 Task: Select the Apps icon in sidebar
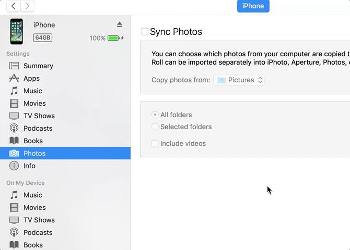pyautogui.click(x=14, y=79)
